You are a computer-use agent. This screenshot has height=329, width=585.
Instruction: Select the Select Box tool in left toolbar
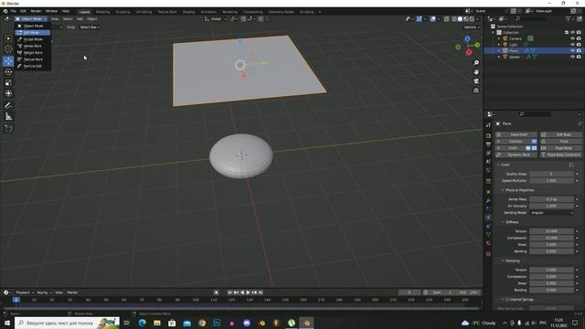click(8, 38)
